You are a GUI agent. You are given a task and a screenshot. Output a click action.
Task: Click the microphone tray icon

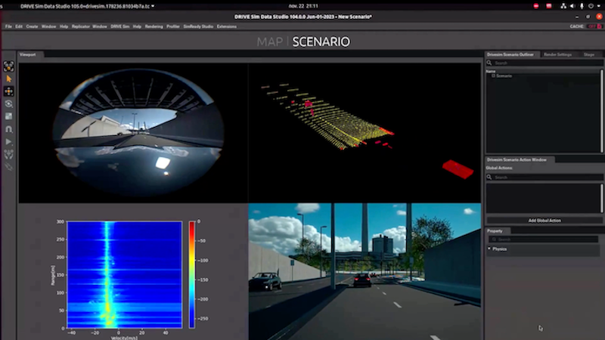click(x=582, y=6)
